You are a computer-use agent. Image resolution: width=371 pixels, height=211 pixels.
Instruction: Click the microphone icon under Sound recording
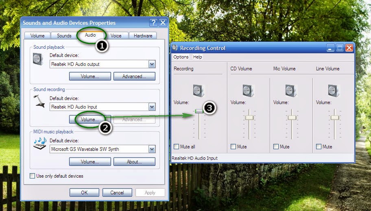pyautogui.click(x=39, y=101)
